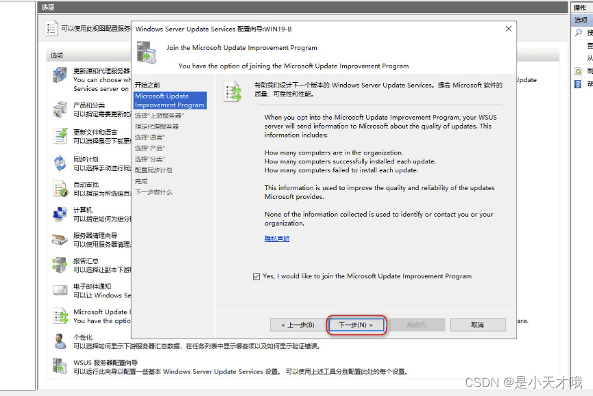Click the refresh icon in 操作 pane
593x396 pixels.
578,71
